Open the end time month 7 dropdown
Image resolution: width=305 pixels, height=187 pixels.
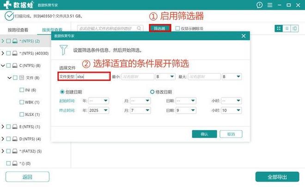(x=140, y=111)
